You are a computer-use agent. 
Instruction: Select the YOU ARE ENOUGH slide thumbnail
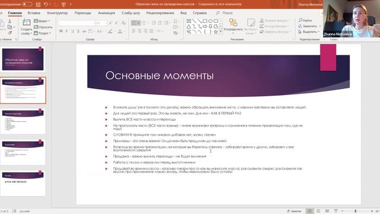coord(23,183)
